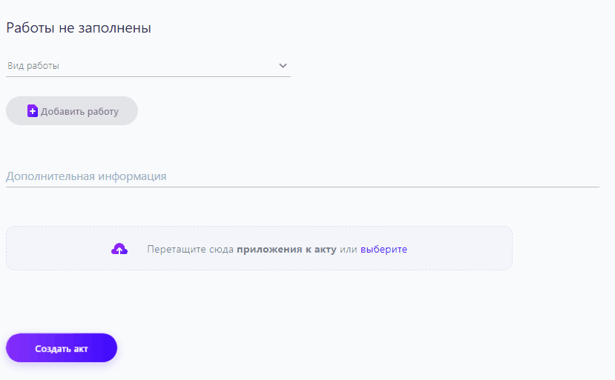Click the выберите link to select files
This screenshot has height=380, width=615.
tap(384, 250)
